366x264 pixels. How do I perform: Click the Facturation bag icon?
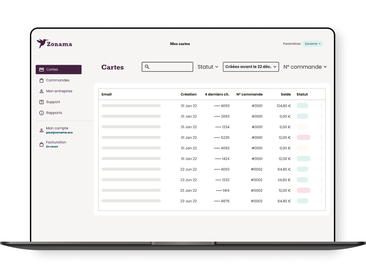tap(41, 144)
